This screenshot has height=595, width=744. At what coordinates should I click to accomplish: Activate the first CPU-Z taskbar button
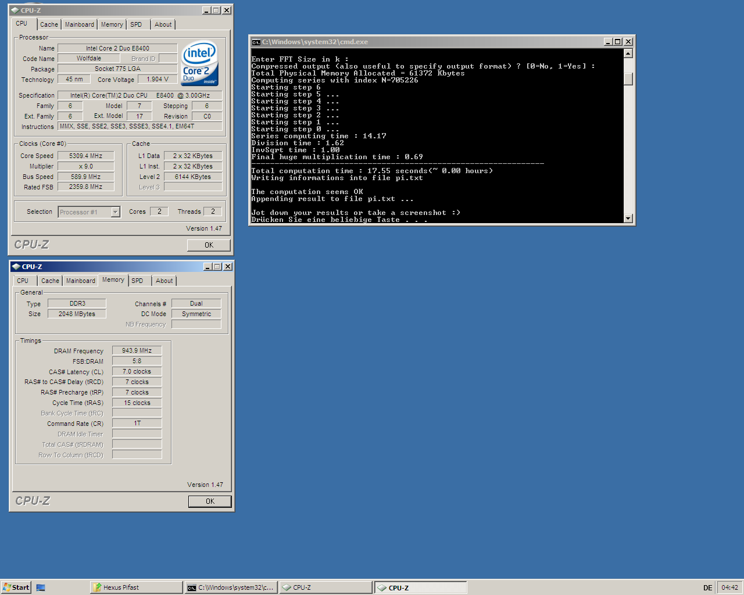[325, 587]
